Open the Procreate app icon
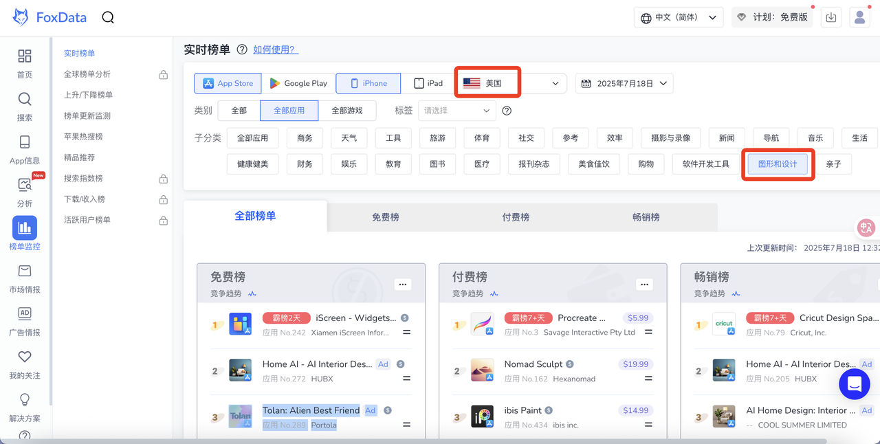Viewport: 880px width, 444px height. click(483, 324)
